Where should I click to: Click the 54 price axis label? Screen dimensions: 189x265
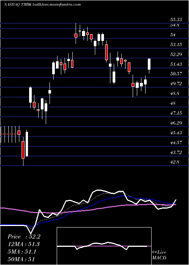(x=173, y=35)
